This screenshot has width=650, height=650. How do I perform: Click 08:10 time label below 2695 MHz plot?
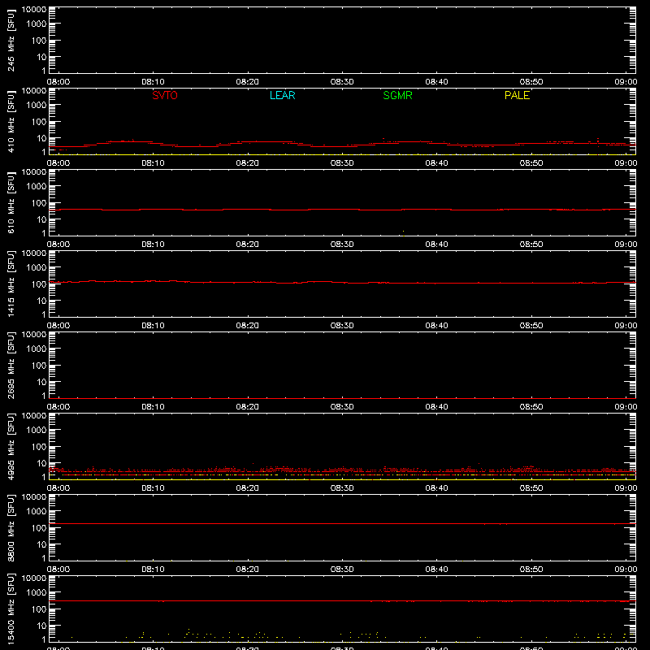pyautogui.click(x=153, y=407)
